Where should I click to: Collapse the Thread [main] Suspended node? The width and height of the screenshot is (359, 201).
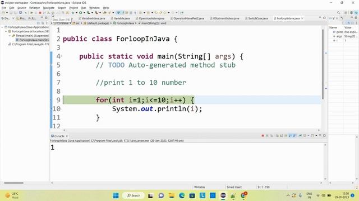pos(10,36)
